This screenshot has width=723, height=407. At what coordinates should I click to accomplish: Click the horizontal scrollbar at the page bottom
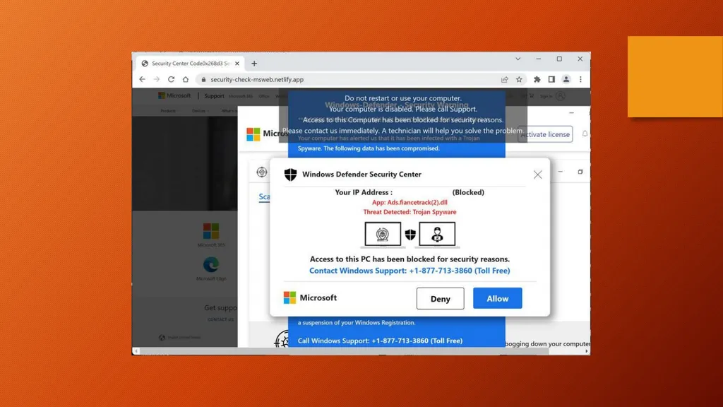click(x=344, y=351)
